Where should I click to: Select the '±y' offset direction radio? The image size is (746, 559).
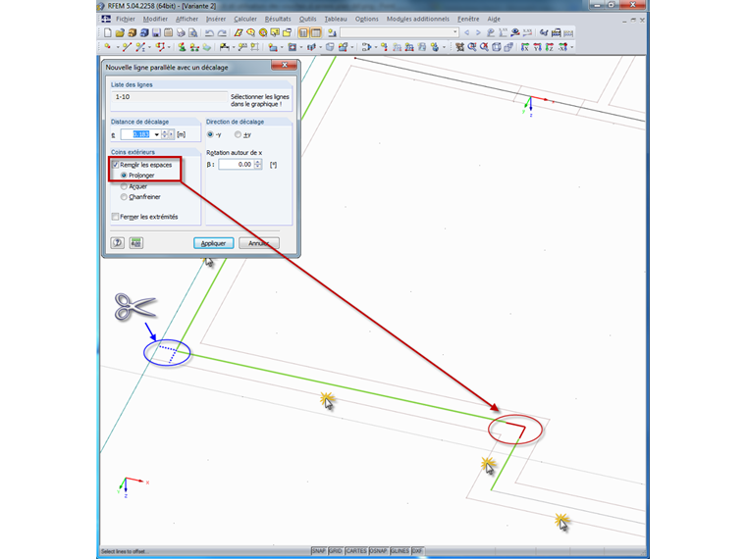(x=238, y=134)
